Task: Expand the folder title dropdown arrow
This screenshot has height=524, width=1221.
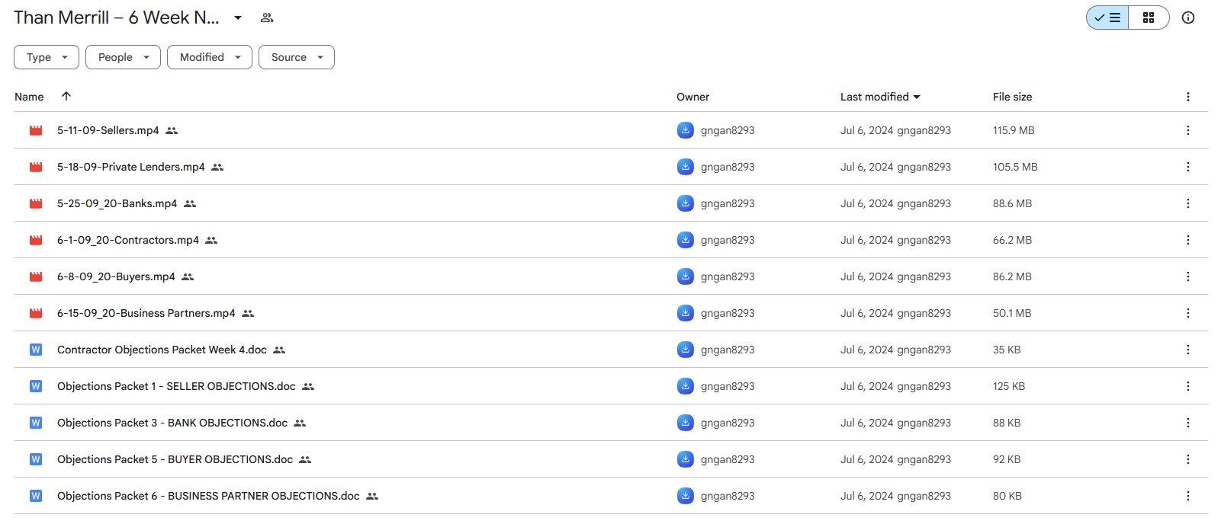Action: [238, 18]
